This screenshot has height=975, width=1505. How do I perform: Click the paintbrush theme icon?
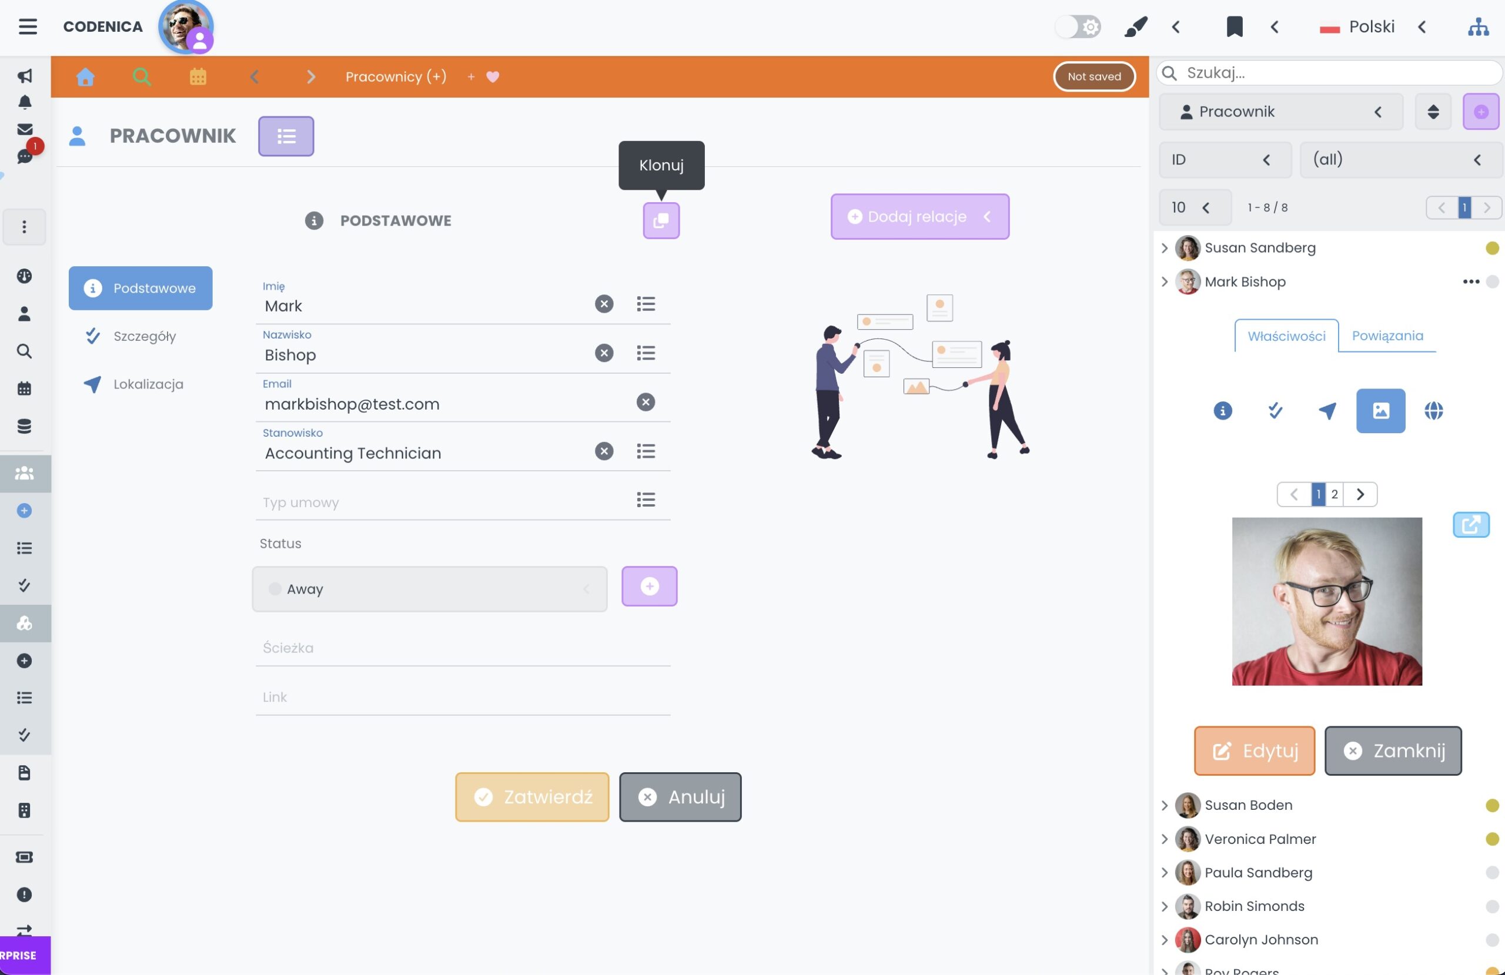click(1136, 26)
